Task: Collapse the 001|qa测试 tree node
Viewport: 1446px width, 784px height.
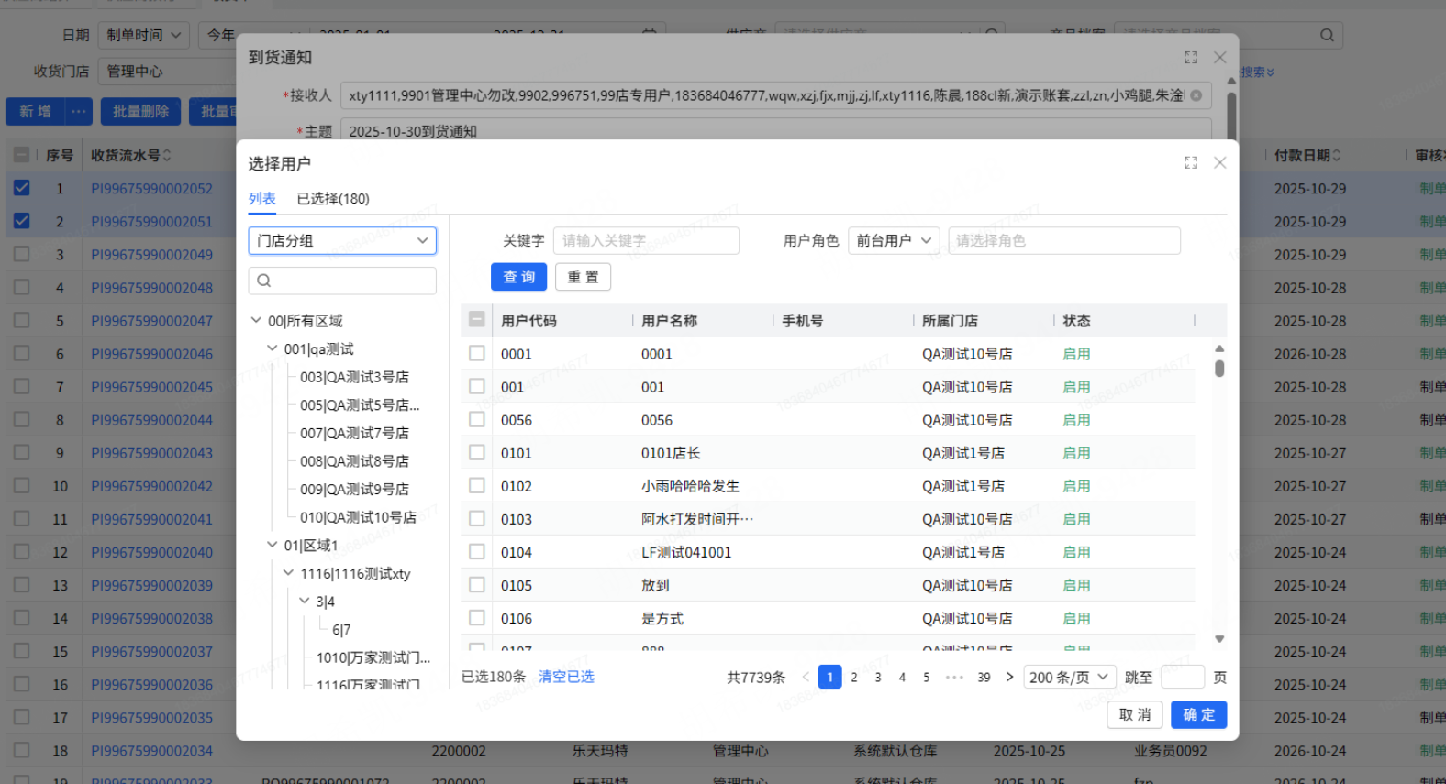Action: click(x=273, y=349)
